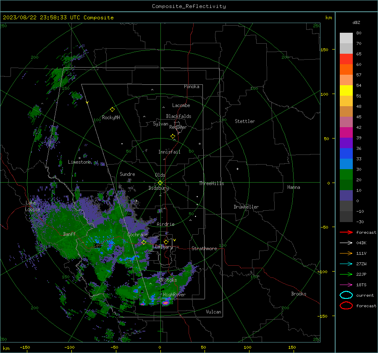Click the cyan current ellipse in legend
The width and height of the screenshot is (378, 353).
[346, 295]
